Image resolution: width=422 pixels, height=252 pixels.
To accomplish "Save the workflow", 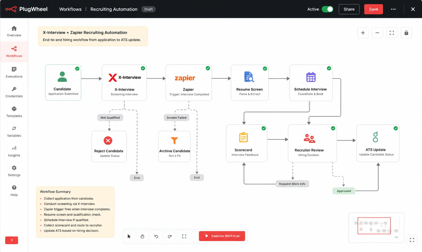I will [x=374, y=9].
